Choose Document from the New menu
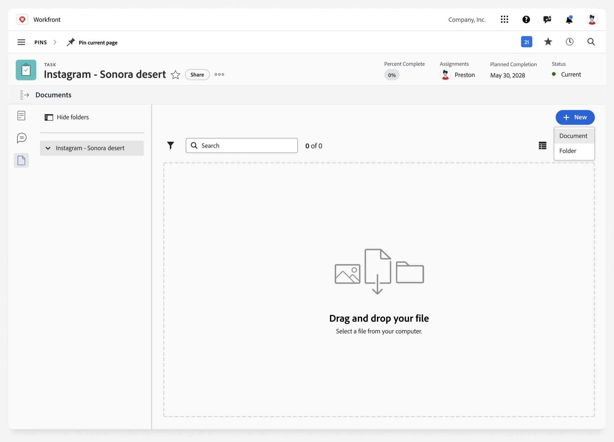The image size is (614, 442). click(574, 136)
